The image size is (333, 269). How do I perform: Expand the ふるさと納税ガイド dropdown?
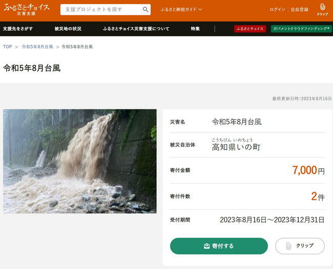point(181,10)
